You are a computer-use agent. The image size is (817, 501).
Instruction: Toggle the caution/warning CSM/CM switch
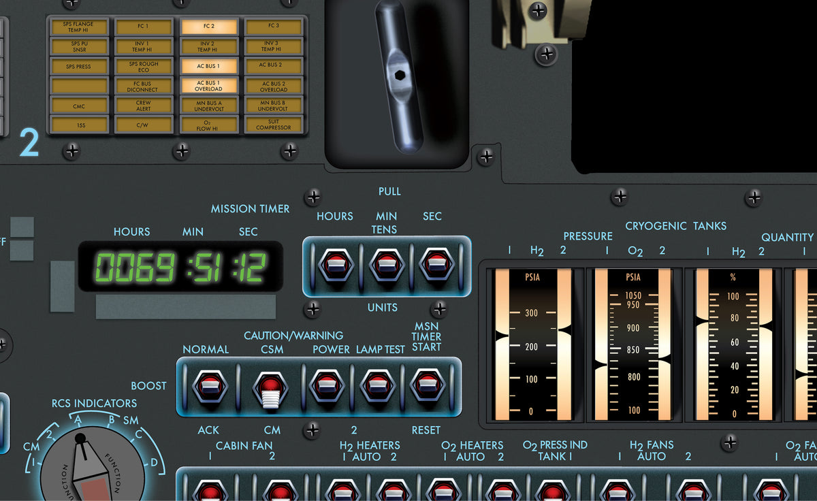(x=270, y=388)
